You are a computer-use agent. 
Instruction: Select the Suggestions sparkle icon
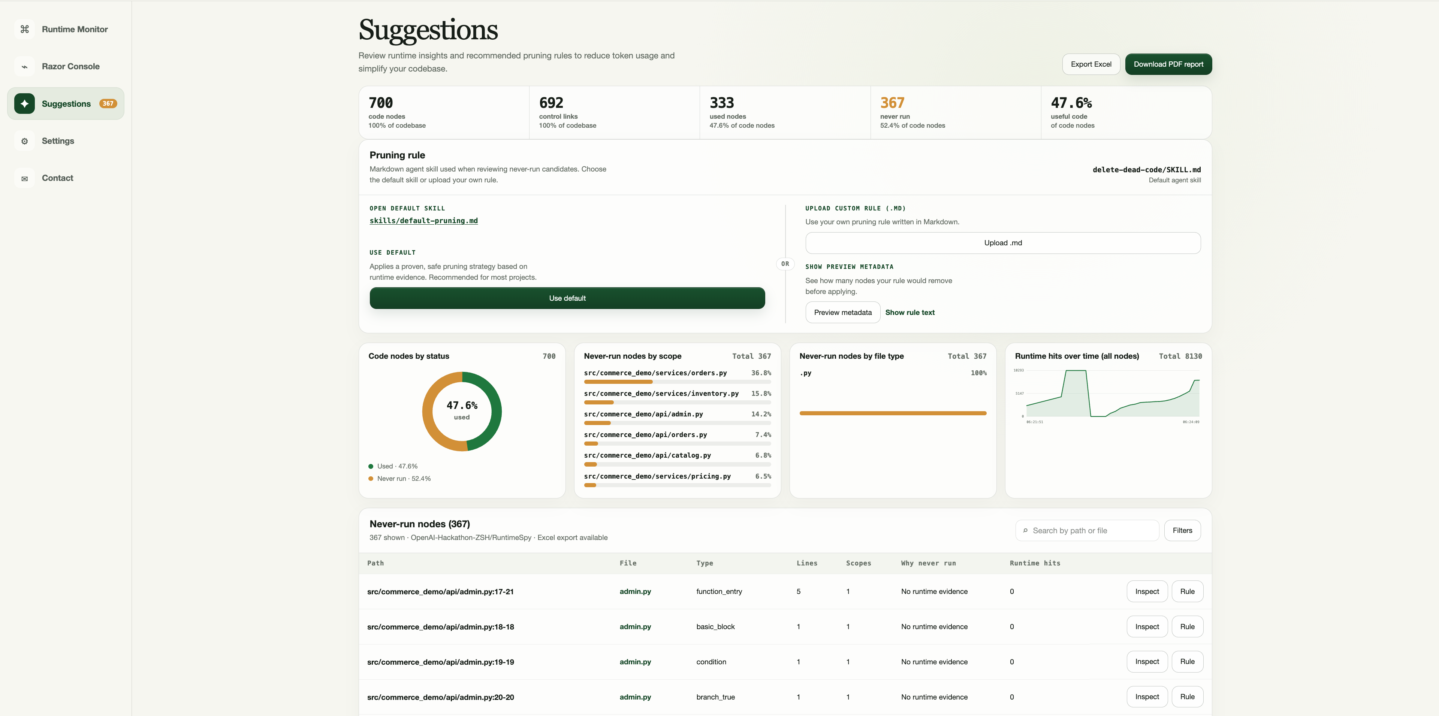tap(25, 104)
